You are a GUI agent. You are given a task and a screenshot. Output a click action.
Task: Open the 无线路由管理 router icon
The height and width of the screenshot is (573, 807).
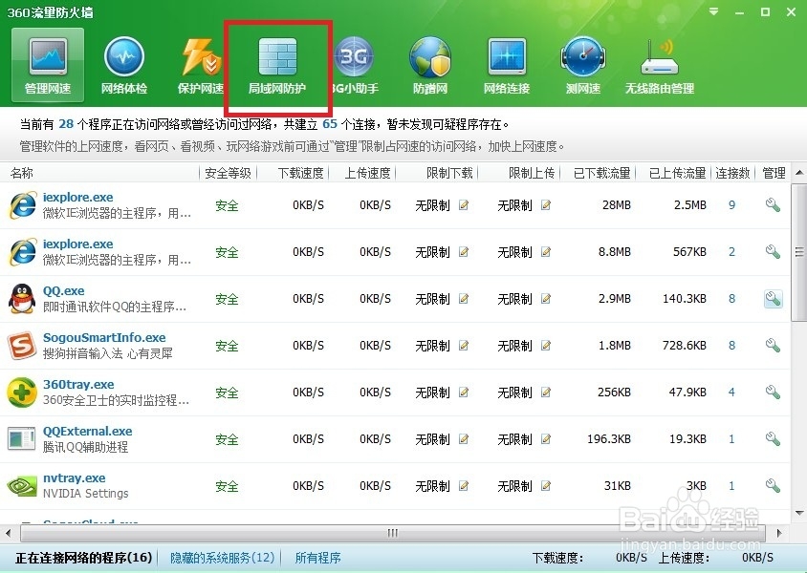click(660, 66)
